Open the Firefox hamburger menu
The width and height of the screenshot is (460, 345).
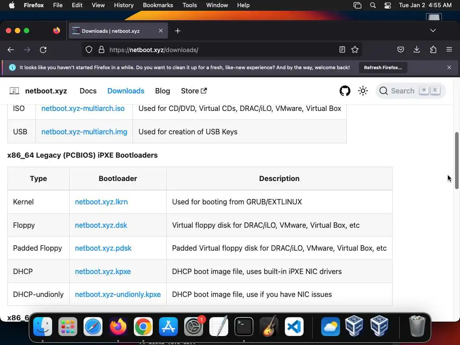[449, 49]
